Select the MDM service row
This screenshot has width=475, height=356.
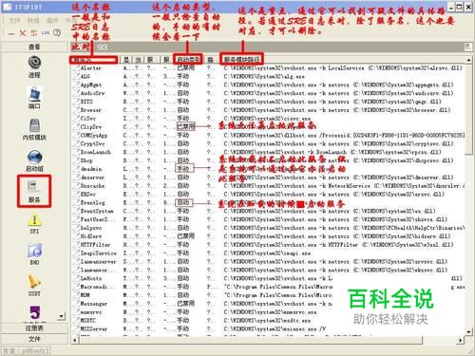[x=268, y=295]
